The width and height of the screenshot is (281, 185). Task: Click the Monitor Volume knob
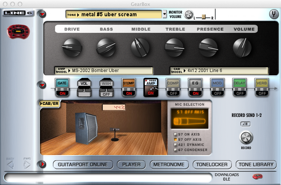(x=189, y=14)
